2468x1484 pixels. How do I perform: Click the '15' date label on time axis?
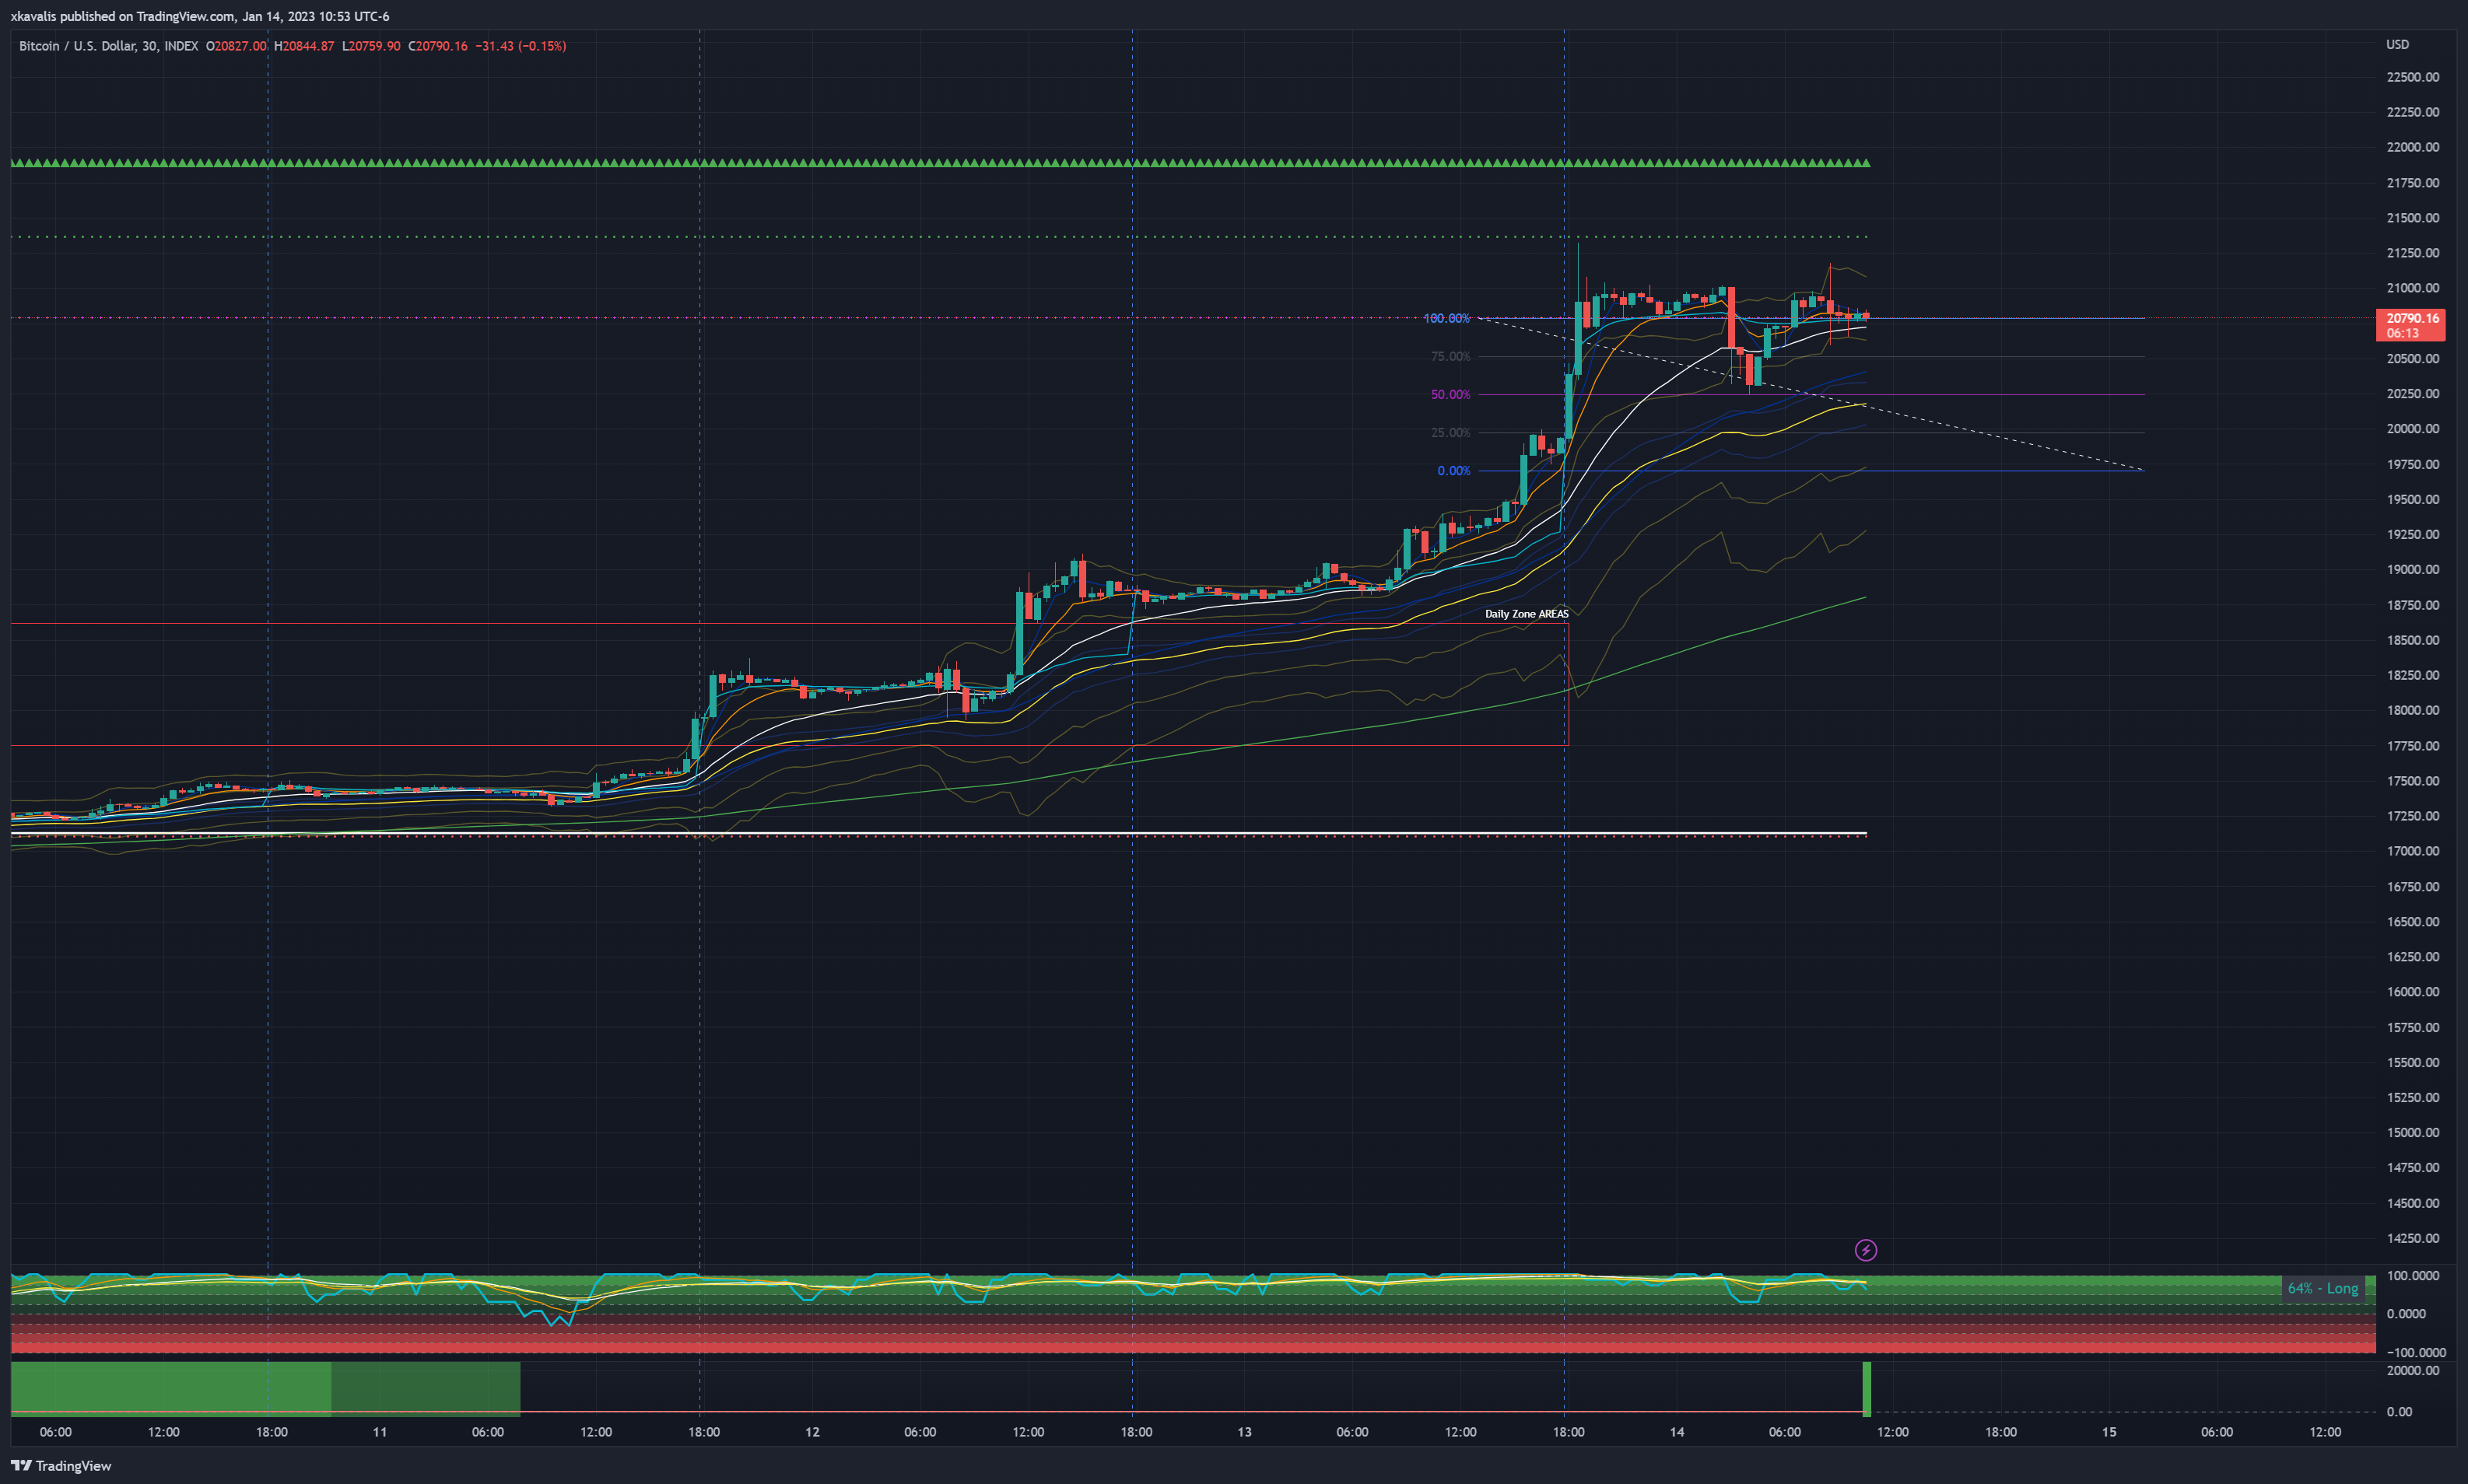[x=2109, y=1432]
